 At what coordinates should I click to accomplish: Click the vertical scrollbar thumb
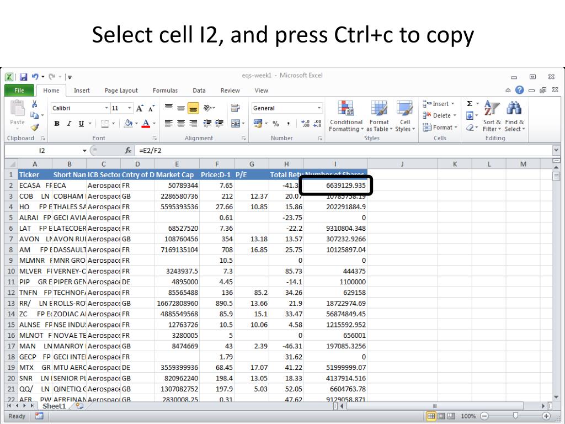[556, 176]
